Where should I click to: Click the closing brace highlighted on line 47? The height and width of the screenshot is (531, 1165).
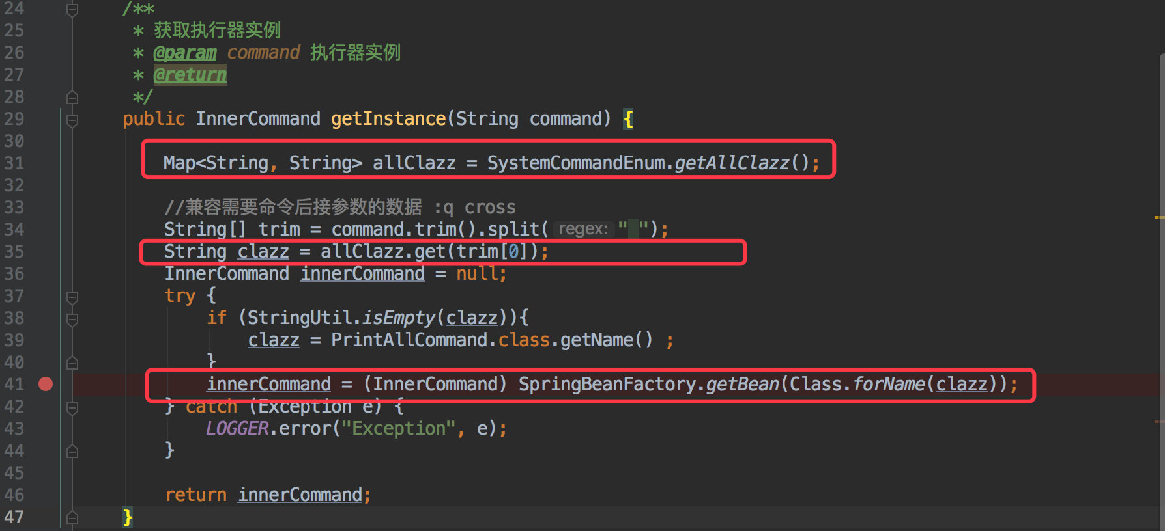128,517
